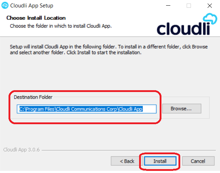
Task: Click Install to begin installation
Action: (x=160, y=161)
